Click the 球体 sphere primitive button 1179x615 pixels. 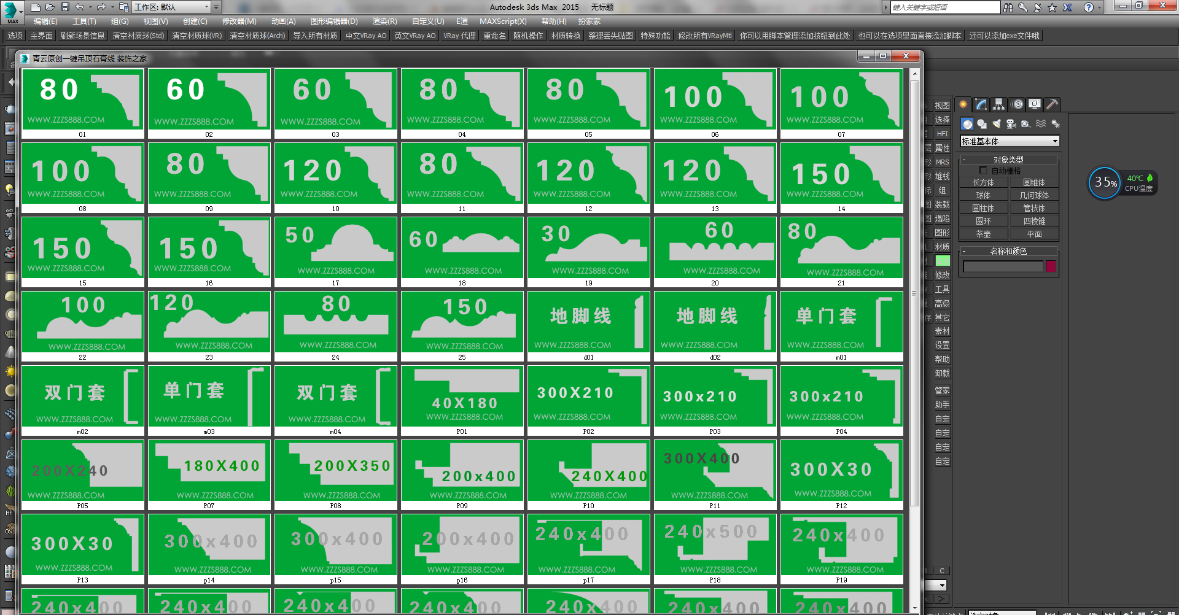pos(983,195)
